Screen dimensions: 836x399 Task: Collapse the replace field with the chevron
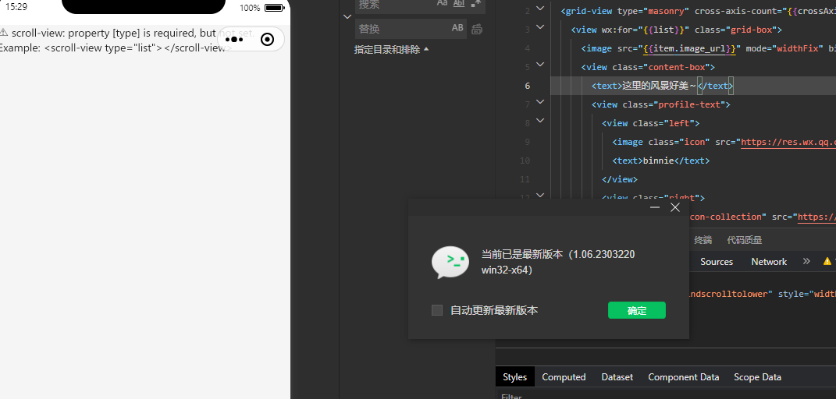click(x=347, y=16)
